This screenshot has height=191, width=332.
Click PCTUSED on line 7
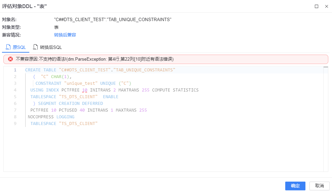[x=68, y=110]
